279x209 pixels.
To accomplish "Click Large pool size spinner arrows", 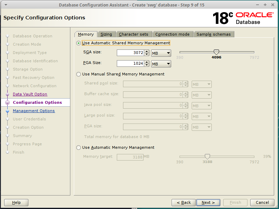I will (x=185, y=116).
